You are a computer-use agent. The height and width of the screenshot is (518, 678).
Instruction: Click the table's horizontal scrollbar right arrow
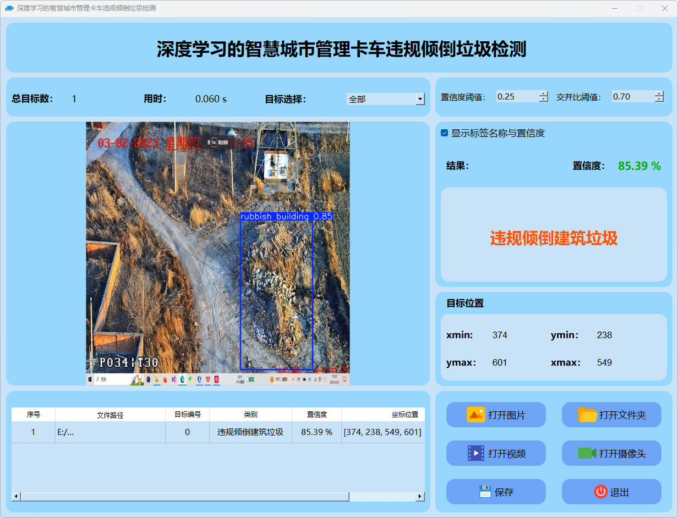(420, 497)
